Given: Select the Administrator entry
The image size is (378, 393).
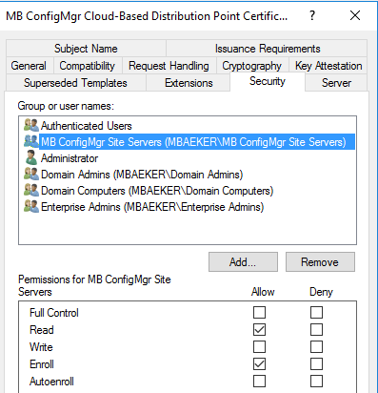Looking at the screenshot, I should click(x=70, y=158).
